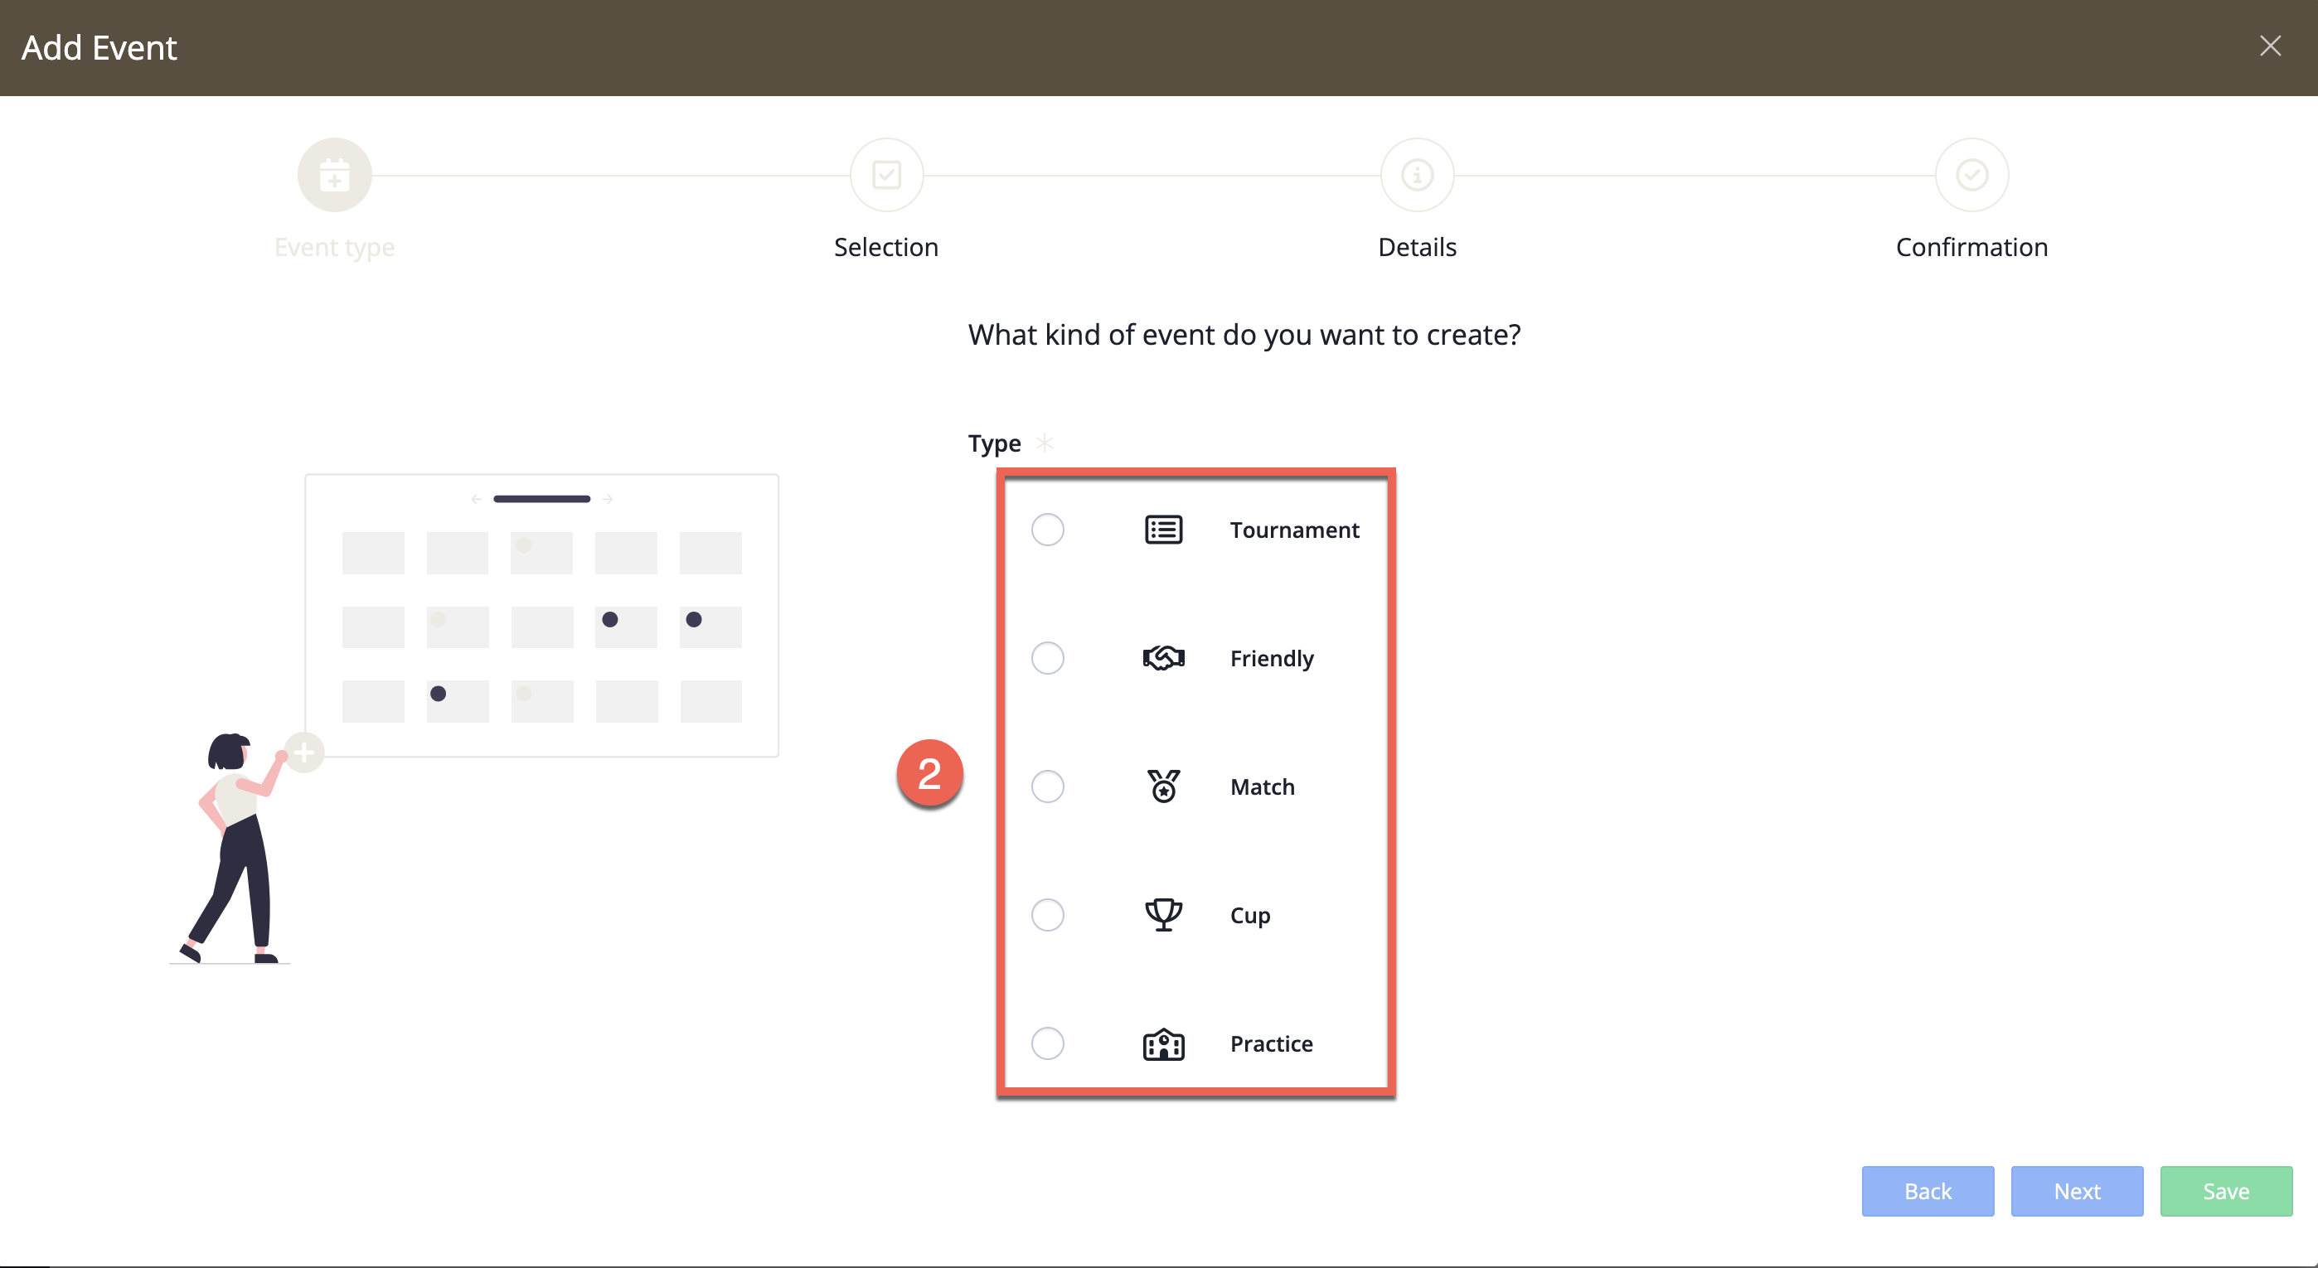Screen dimensions: 2318x1268
Task: Click the Save button
Action: (x=2226, y=1191)
